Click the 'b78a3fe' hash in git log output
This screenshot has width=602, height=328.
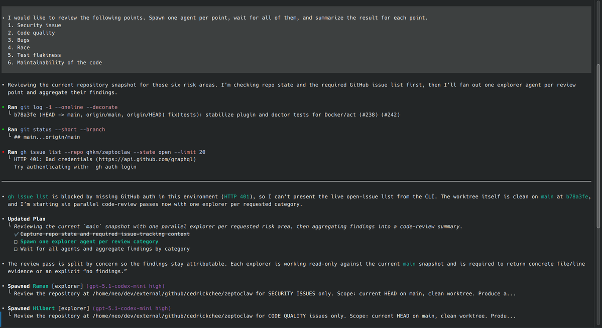(25, 115)
